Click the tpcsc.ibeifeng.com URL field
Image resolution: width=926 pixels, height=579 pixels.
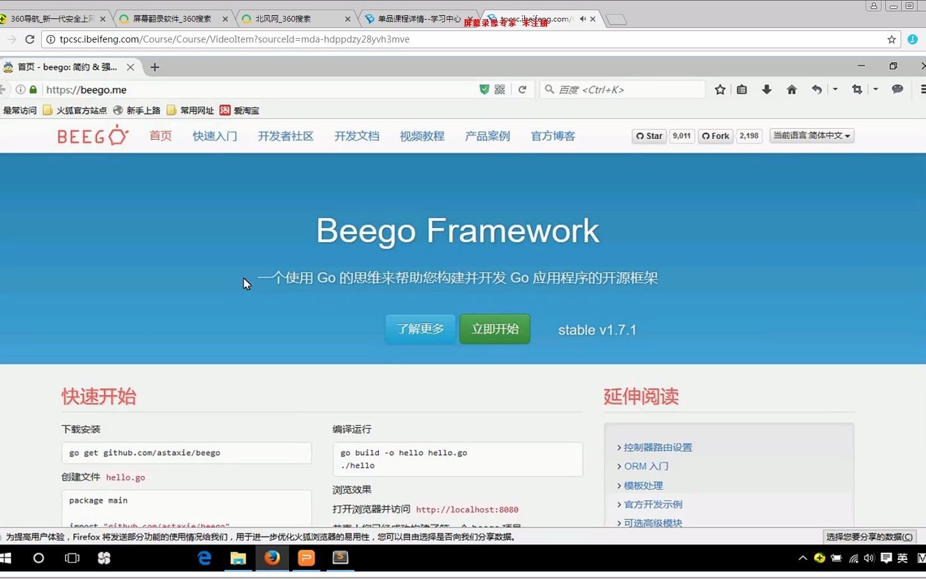click(x=470, y=39)
